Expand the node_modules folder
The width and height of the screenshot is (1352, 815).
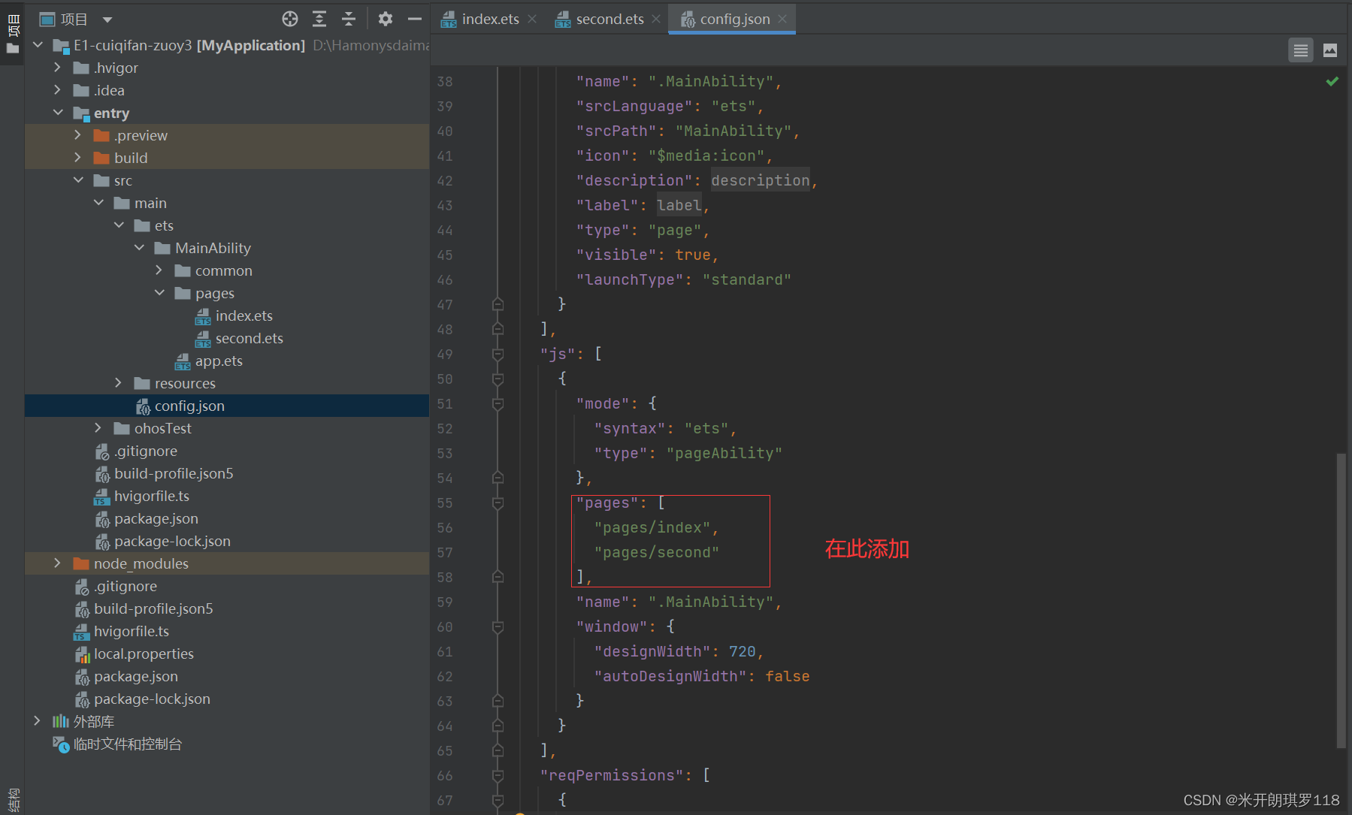point(58,563)
